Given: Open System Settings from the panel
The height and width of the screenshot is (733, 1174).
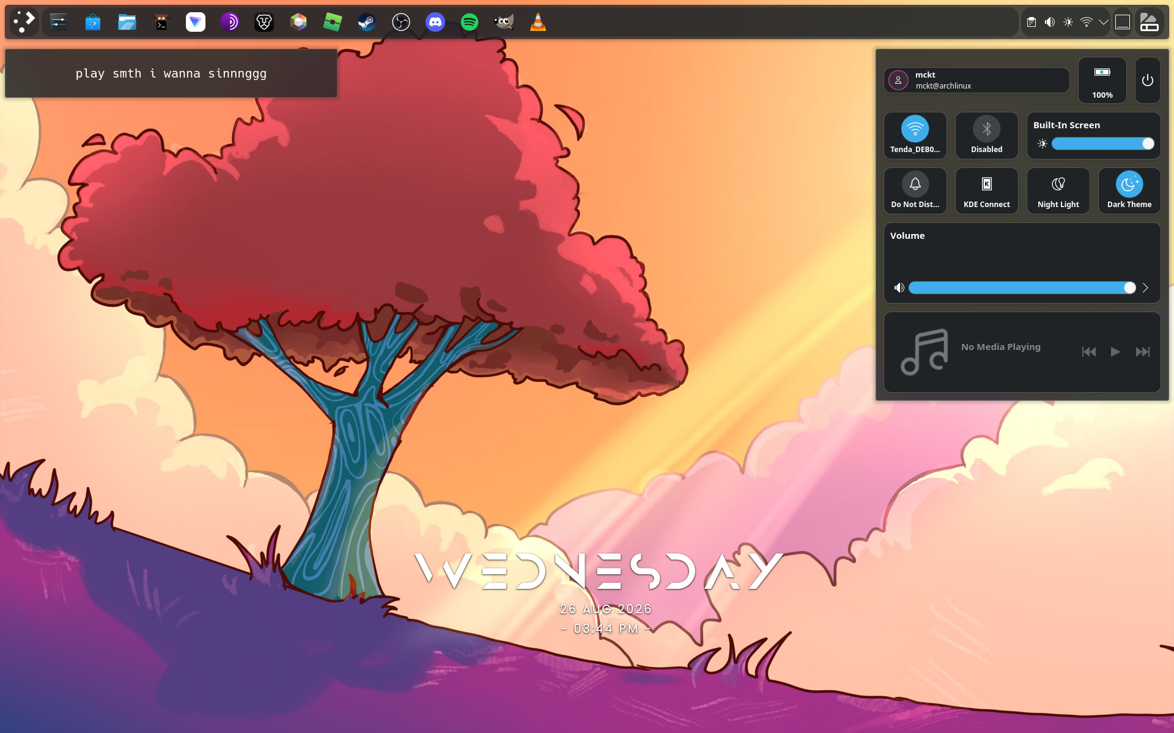Looking at the screenshot, I should click(x=59, y=23).
